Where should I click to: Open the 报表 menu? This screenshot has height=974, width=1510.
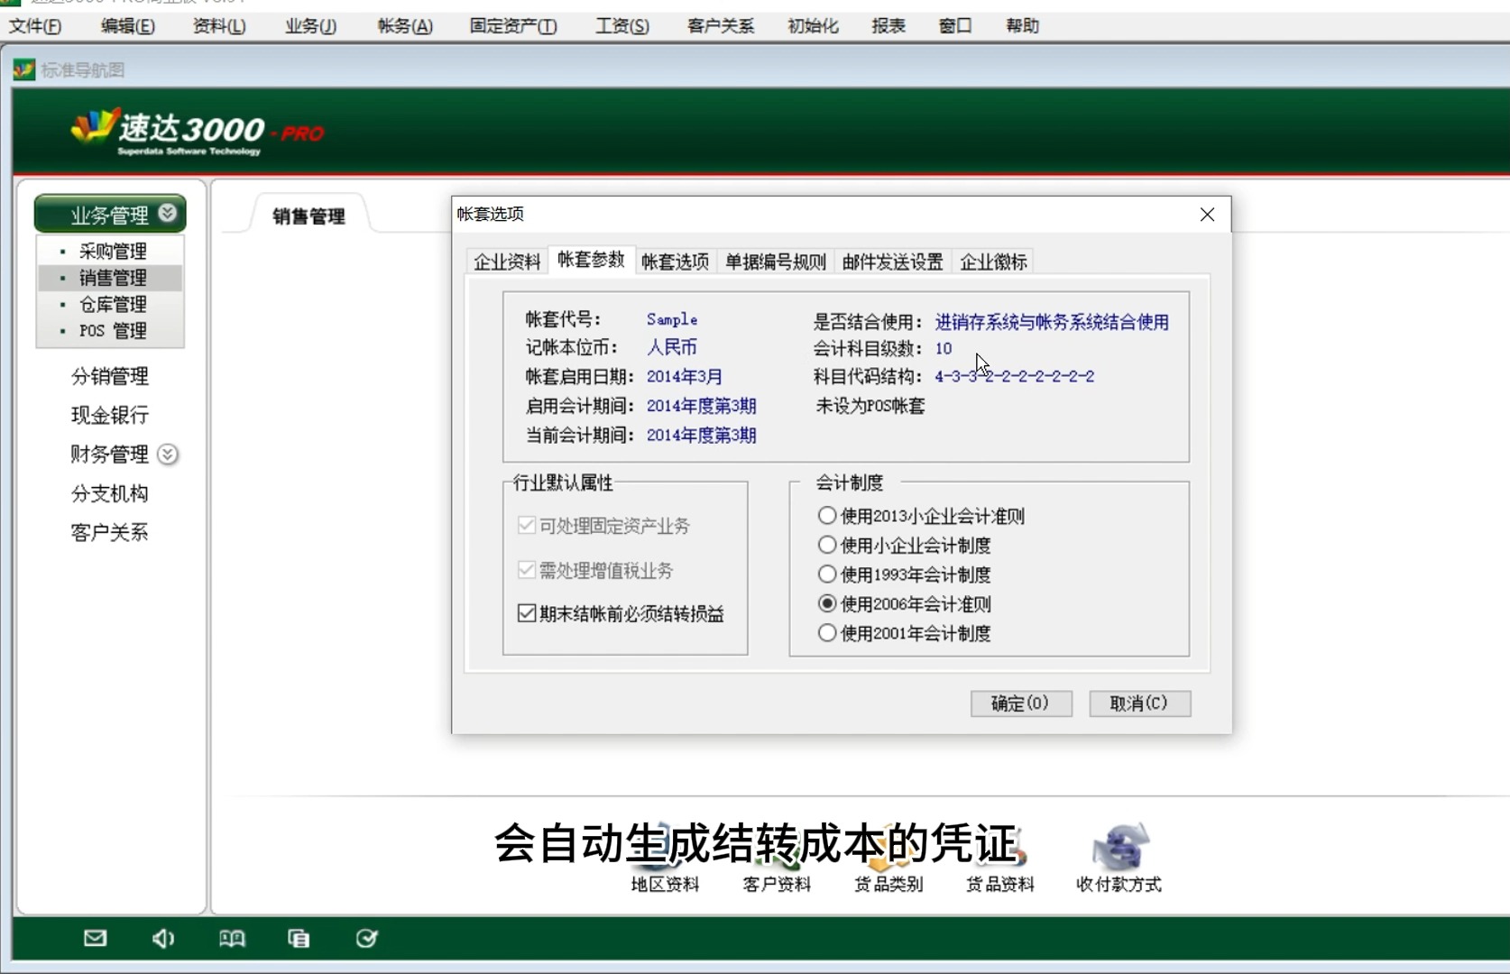[x=889, y=26]
